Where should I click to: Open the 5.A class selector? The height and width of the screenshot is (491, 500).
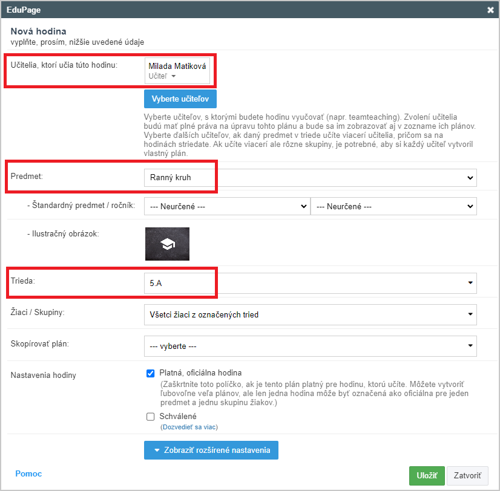point(311,283)
